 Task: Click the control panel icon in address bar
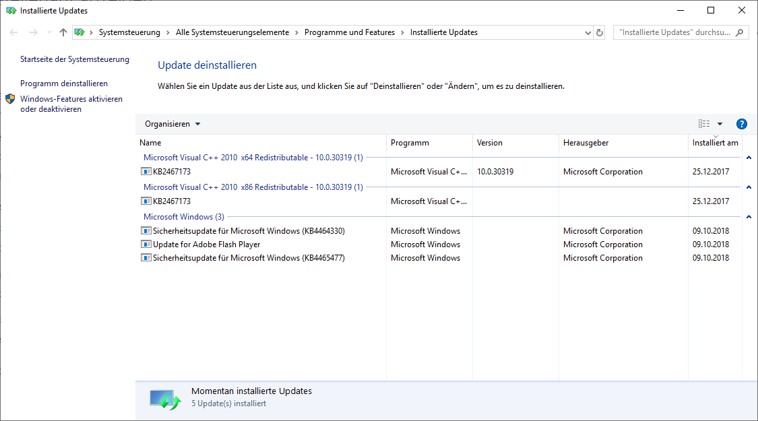(x=80, y=32)
